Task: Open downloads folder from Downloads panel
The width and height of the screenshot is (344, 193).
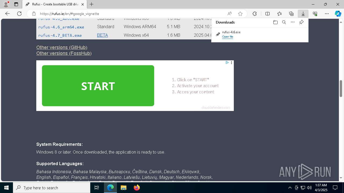Action: (275, 22)
